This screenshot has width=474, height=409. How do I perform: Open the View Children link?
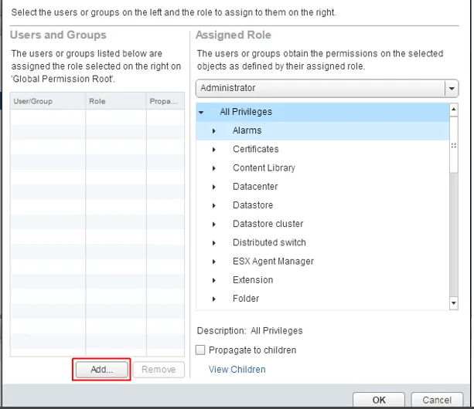[x=237, y=370]
